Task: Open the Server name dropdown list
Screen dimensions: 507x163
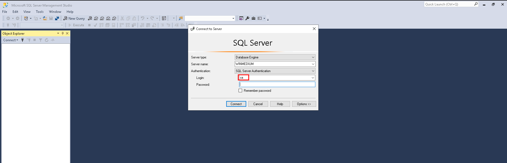Action: pos(313,64)
